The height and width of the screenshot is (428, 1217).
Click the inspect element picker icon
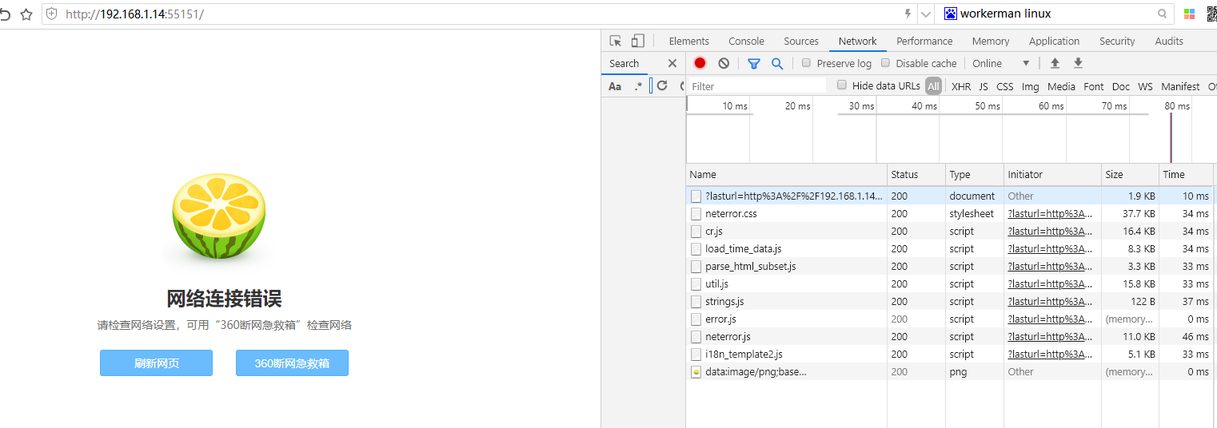[x=616, y=41]
